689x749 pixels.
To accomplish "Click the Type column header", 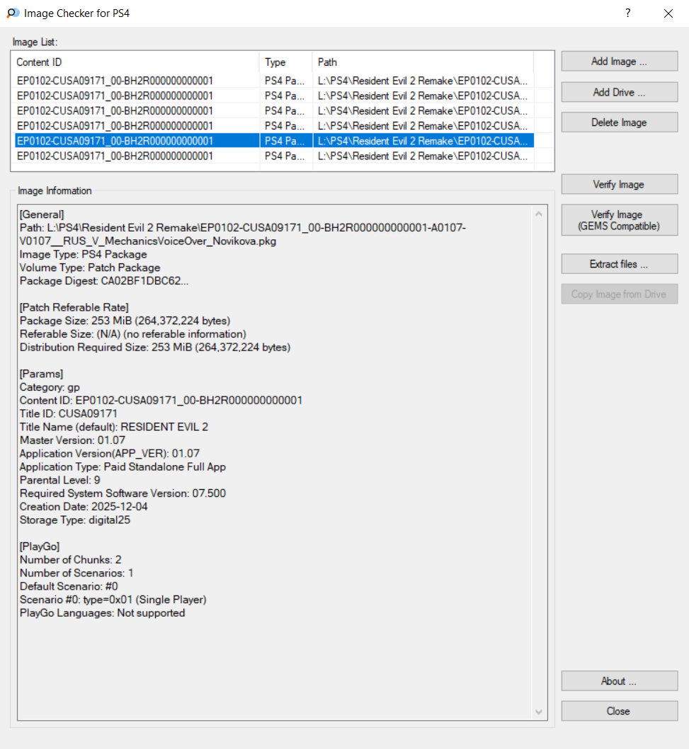I will click(285, 62).
